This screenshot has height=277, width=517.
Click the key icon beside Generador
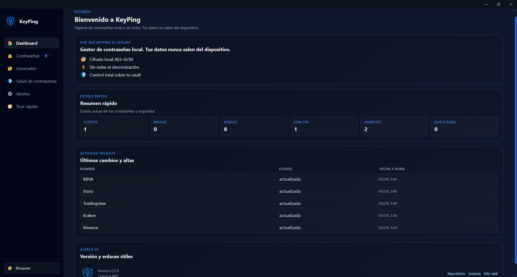10,68
